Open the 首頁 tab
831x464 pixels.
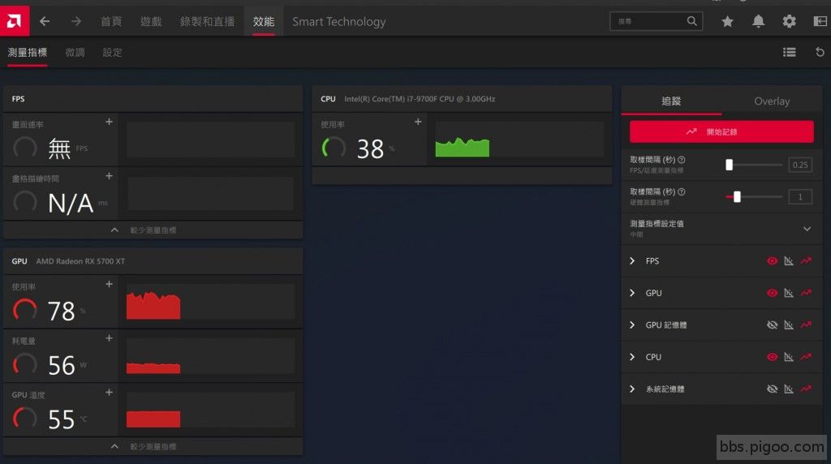tap(111, 21)
